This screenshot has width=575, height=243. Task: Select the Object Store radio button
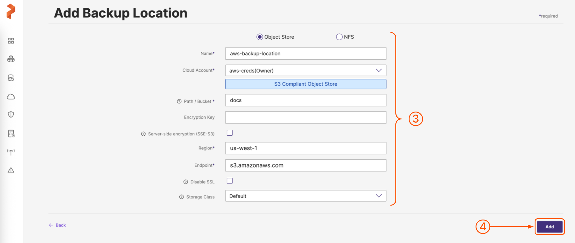tap(259, 37)
